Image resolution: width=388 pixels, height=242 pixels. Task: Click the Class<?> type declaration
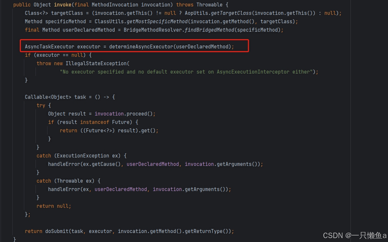(37, 13)
